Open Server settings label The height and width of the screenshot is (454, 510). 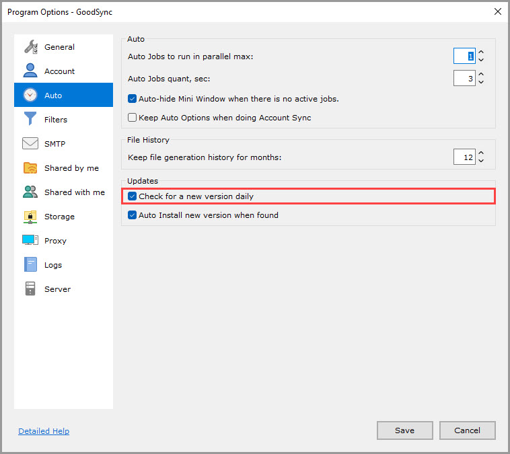57,289
